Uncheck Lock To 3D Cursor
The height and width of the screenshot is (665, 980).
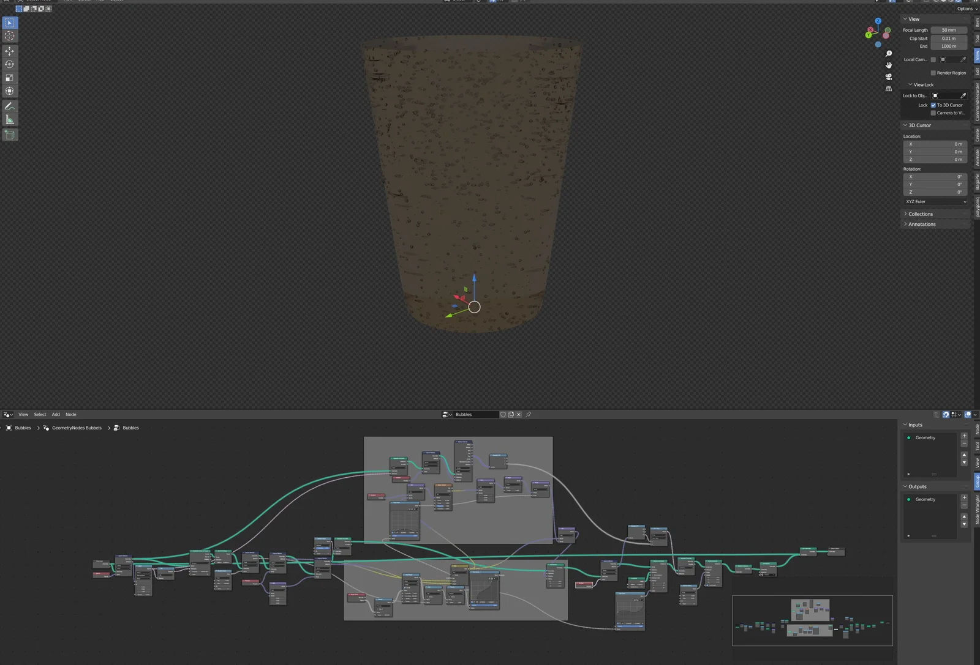tap(933, 105)
